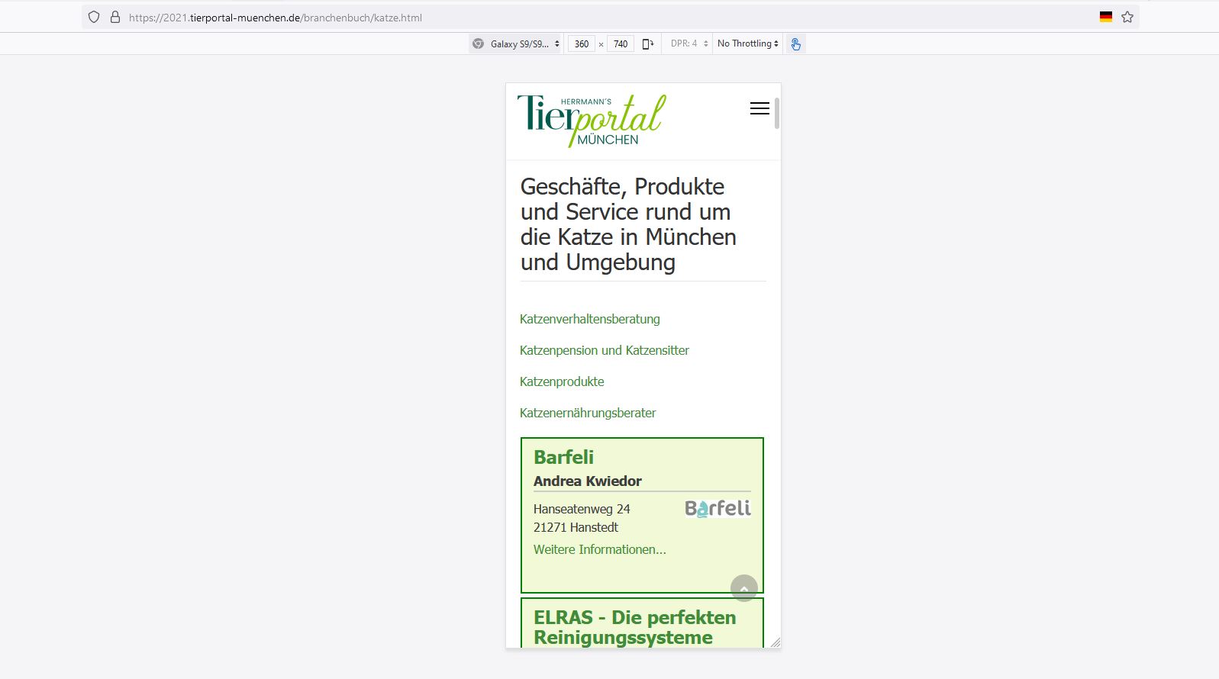
Task: Click the scroll-to-top arrow button
Action: (x=743, y=588)
